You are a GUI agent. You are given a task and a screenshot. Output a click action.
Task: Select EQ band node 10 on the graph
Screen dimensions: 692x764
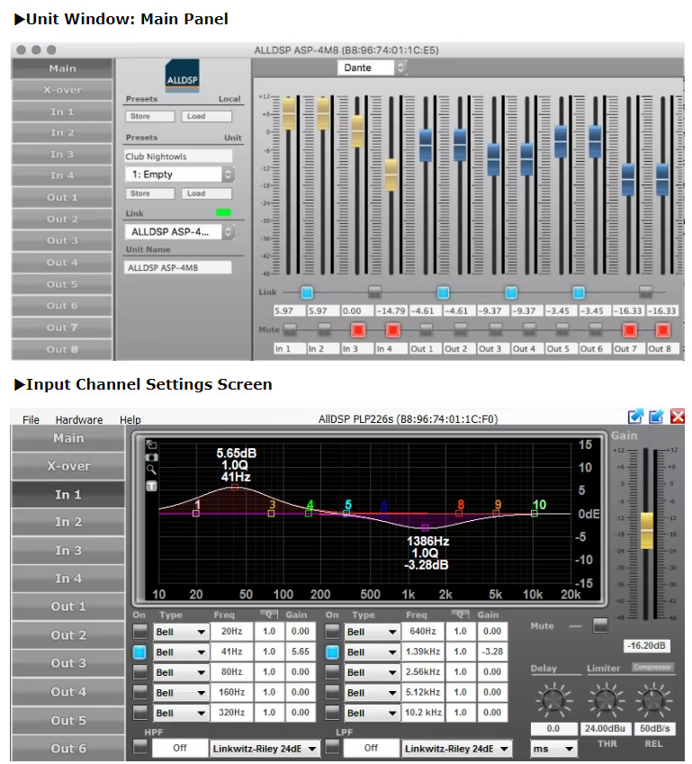click(535, 513)
